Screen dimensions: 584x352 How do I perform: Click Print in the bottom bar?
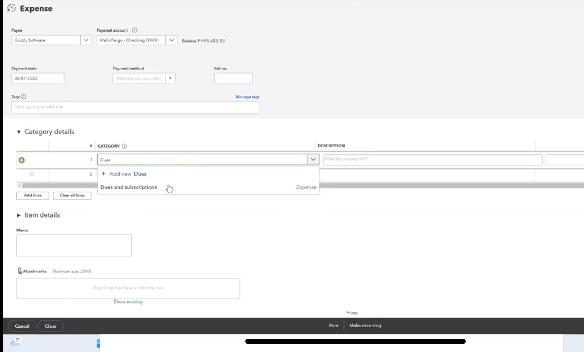pos(334,325)
